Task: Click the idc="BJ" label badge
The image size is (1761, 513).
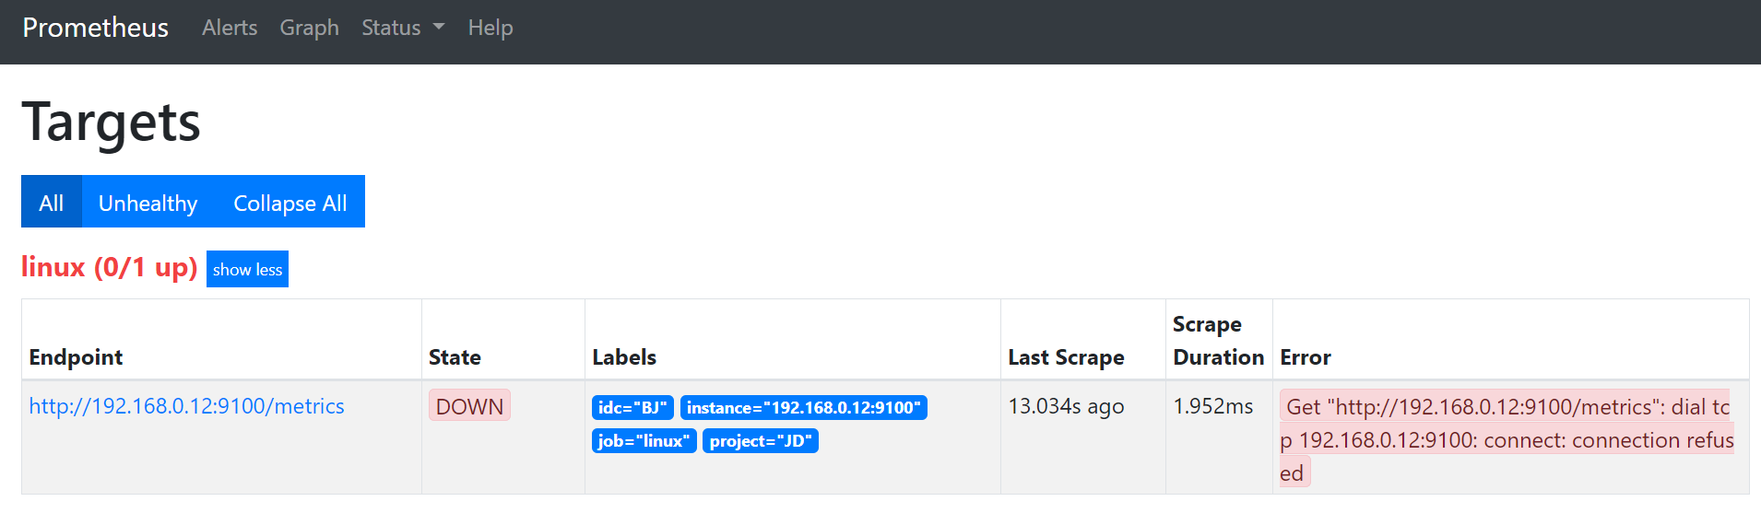Action: (x=632, y=408)
